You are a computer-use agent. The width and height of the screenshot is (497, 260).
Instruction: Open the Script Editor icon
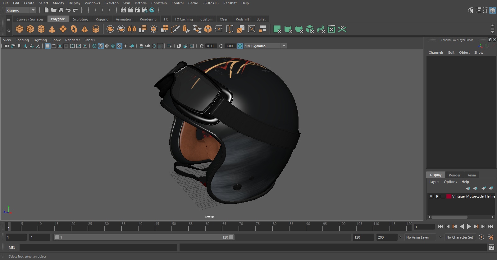tap(491, 248)
